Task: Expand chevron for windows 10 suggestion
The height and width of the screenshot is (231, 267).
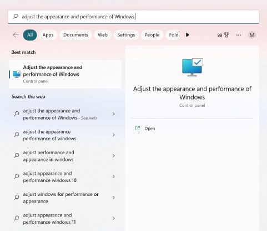Action: (x=113, y=176)
